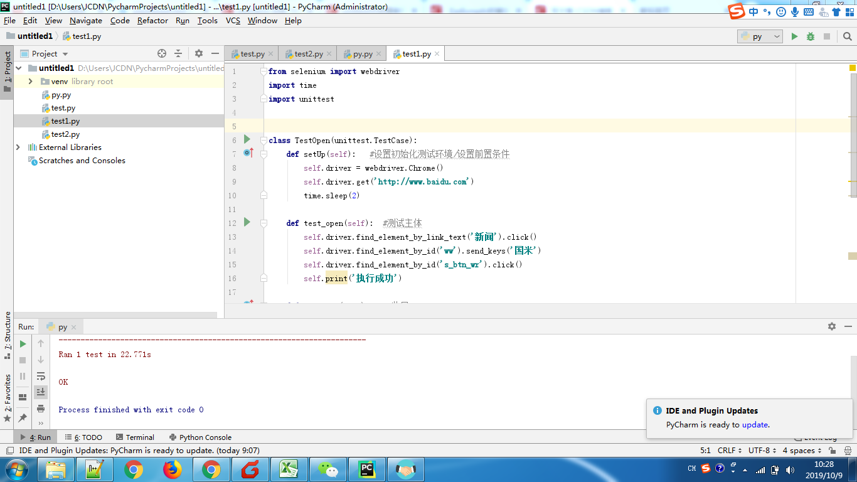Expand the venv library root folder
Viewport: 857px width, 482px height.
coord(30,81)
